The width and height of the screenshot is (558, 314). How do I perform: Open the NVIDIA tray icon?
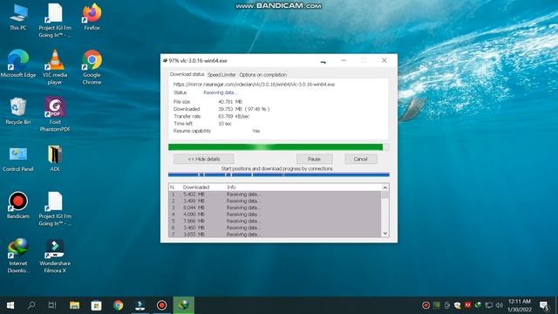[x=436, y=305]
